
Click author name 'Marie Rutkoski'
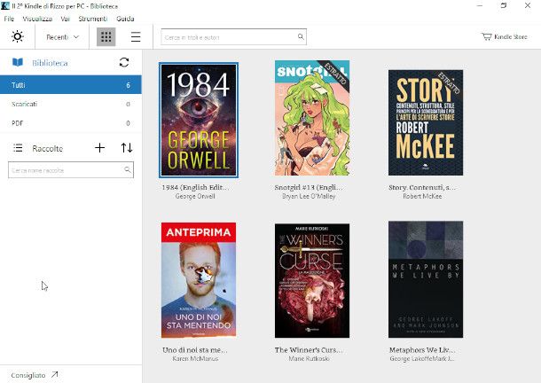309,359
